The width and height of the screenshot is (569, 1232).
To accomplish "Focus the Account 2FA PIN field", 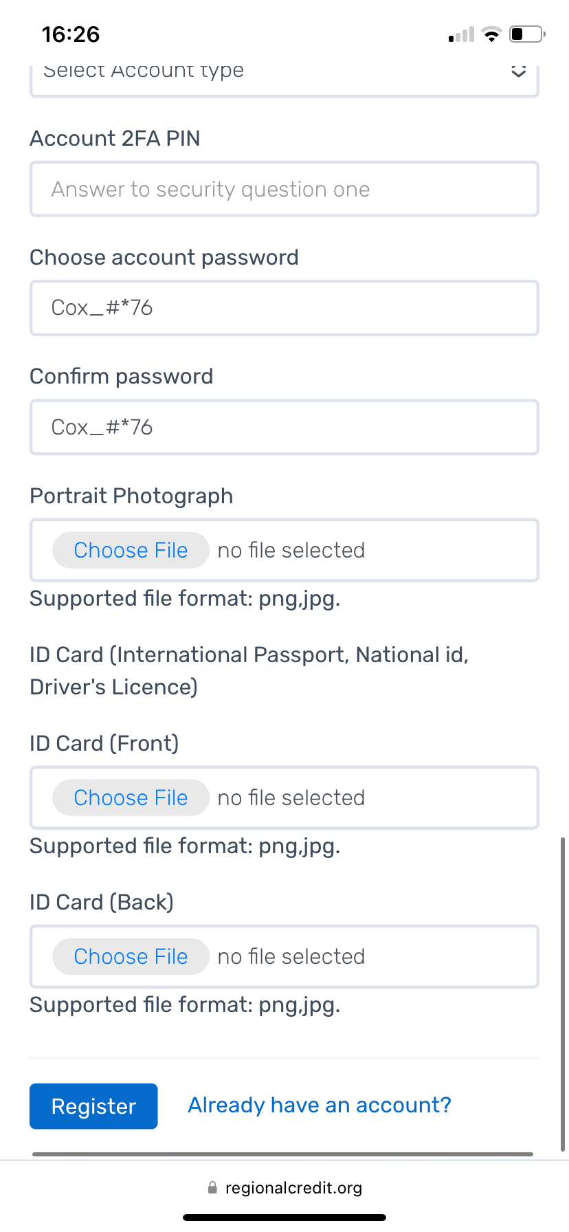I will click(x=284, y=189).
